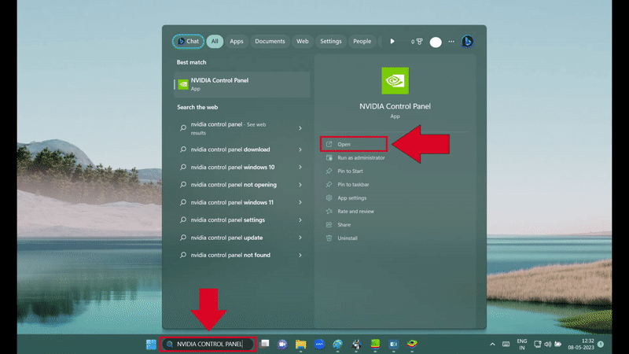Click the gear icon beside App settings
This screenshot has width=629, height=354.
click(x=329, y=198)
